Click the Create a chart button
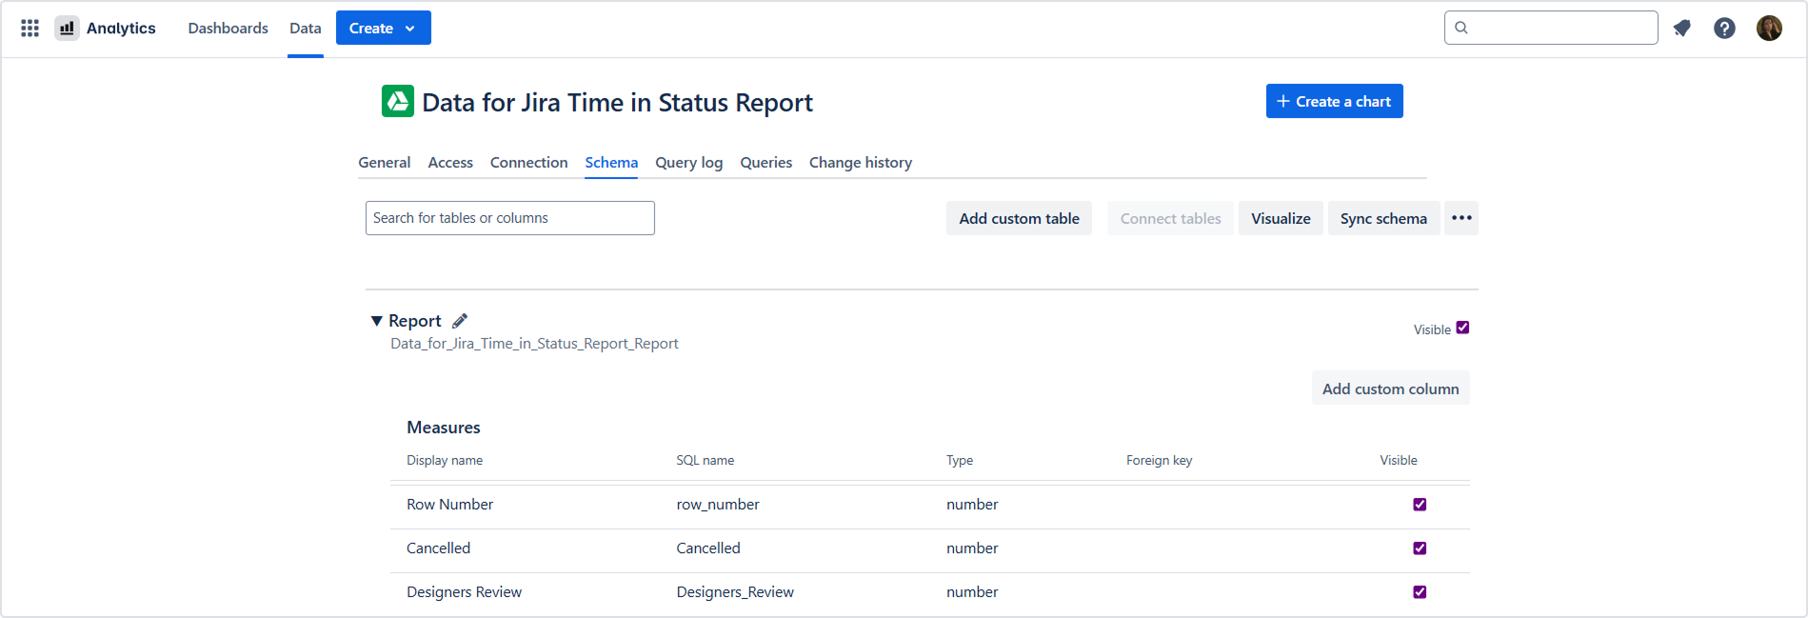The height and width of the screenshot is (618, 1808). click(1334, 101)
